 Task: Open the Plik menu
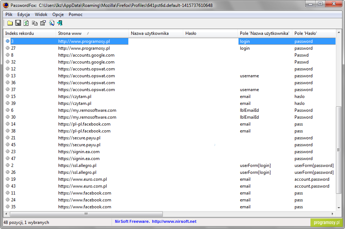click(9, 15)
